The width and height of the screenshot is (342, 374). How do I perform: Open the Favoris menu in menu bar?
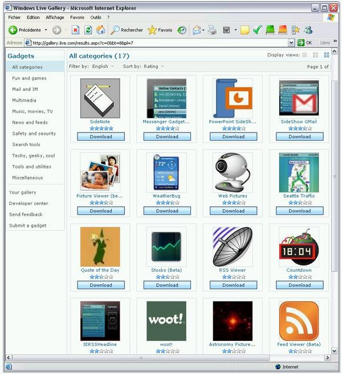click(x=77, y=17)
